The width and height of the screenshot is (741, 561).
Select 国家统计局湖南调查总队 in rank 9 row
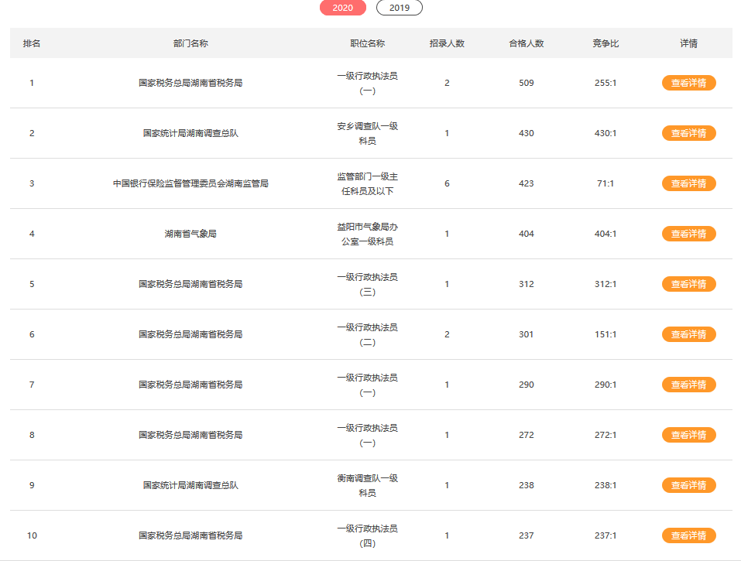(190, 485)
